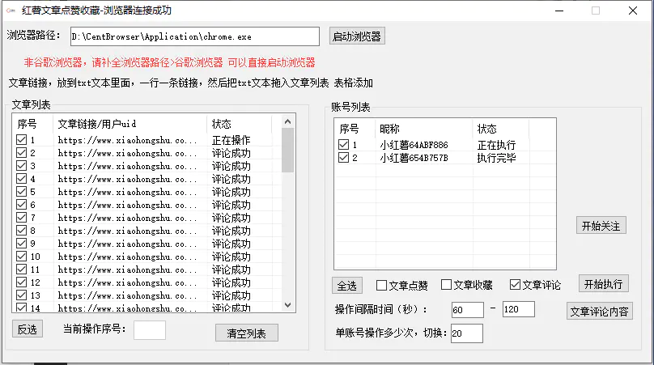Uncheck the 文章评论 checkbox
654x365 pixels.
click(515, 285)
